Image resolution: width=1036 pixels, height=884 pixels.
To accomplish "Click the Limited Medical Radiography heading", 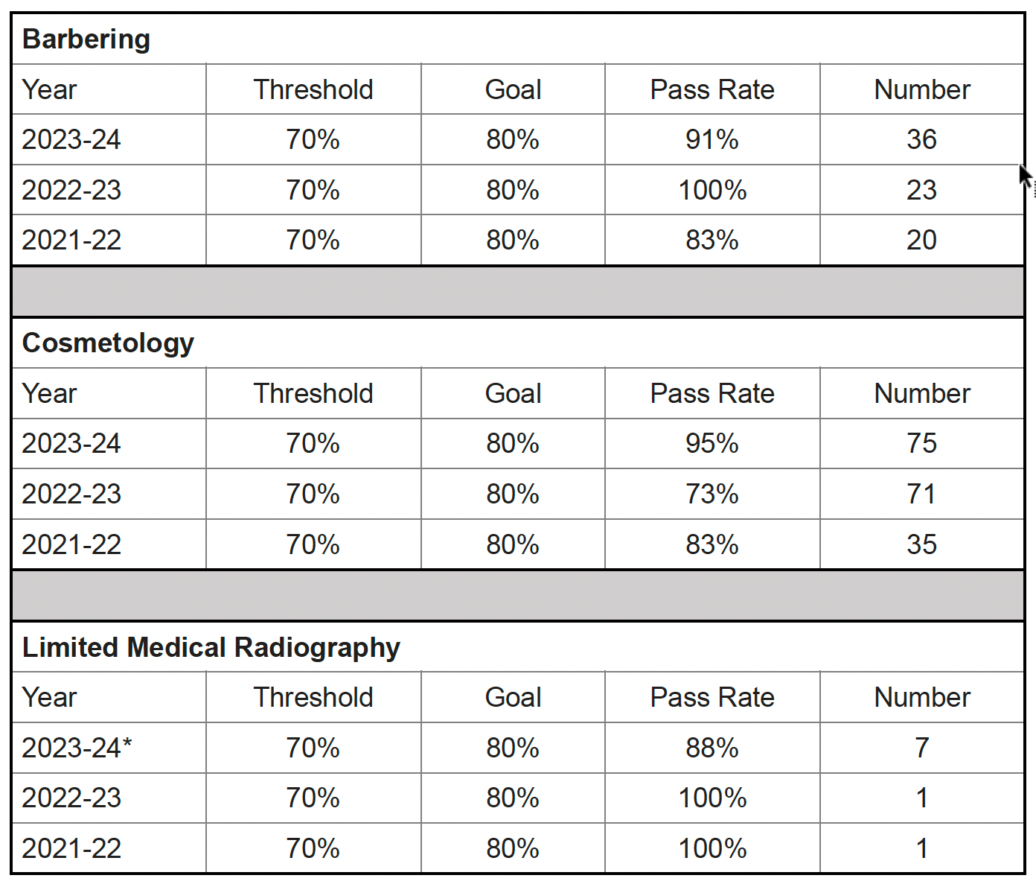I will point(211,647).
